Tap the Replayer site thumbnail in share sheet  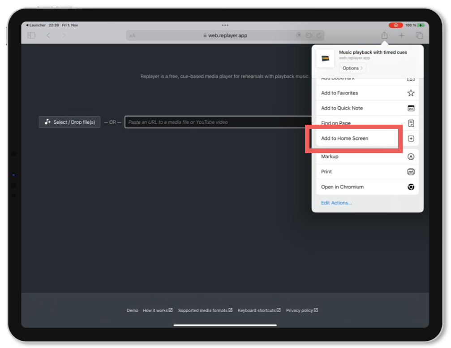point(325,58)
